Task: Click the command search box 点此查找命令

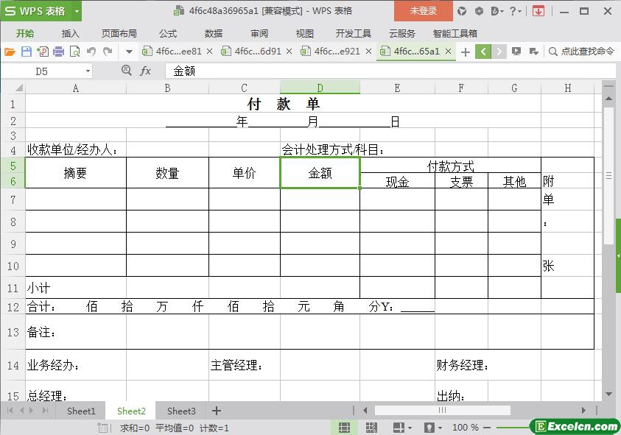Action: click(x=581, y=51)
